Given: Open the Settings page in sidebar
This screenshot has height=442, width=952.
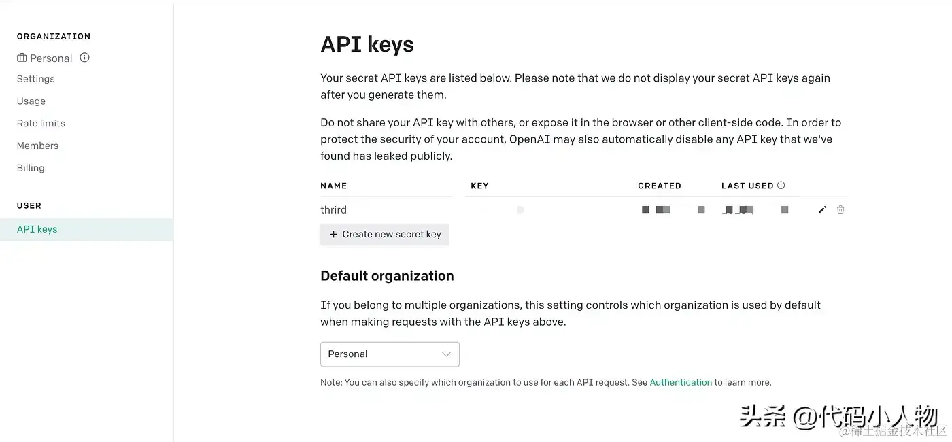Looking at the screenshot, I should coord(35,79).
